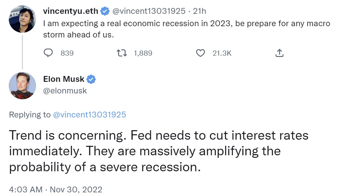Click the vincentyu.eth display name
This screenshot has height=196, width=338.
[71, 11]
